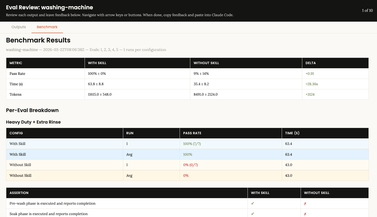Click the green checkmark for Soak phase

tap(252, 214)
